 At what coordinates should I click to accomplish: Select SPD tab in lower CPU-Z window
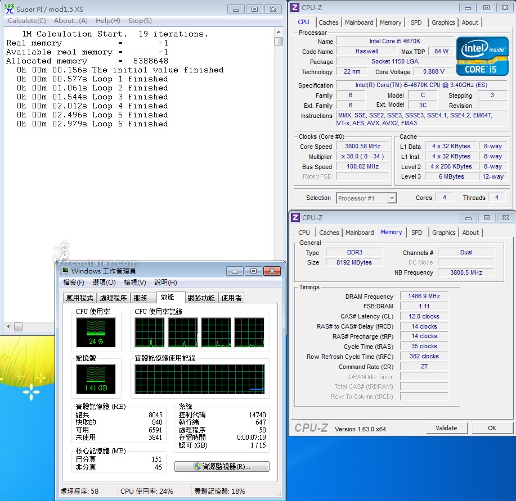tap(416, 233)
